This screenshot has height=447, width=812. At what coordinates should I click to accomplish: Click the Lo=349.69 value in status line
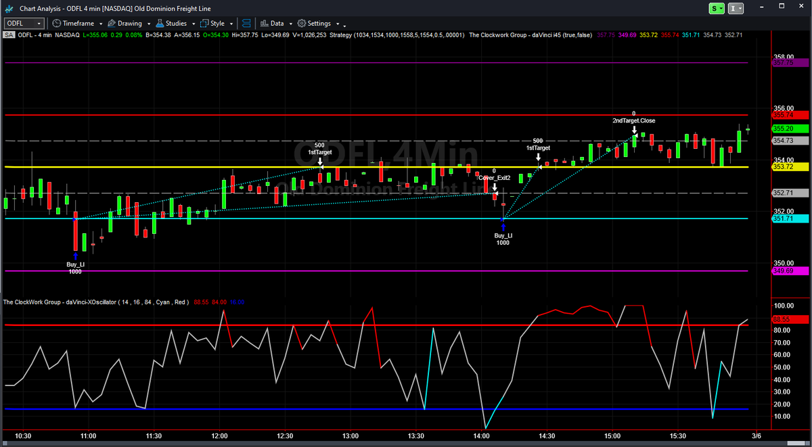click(x=275, y=34)
